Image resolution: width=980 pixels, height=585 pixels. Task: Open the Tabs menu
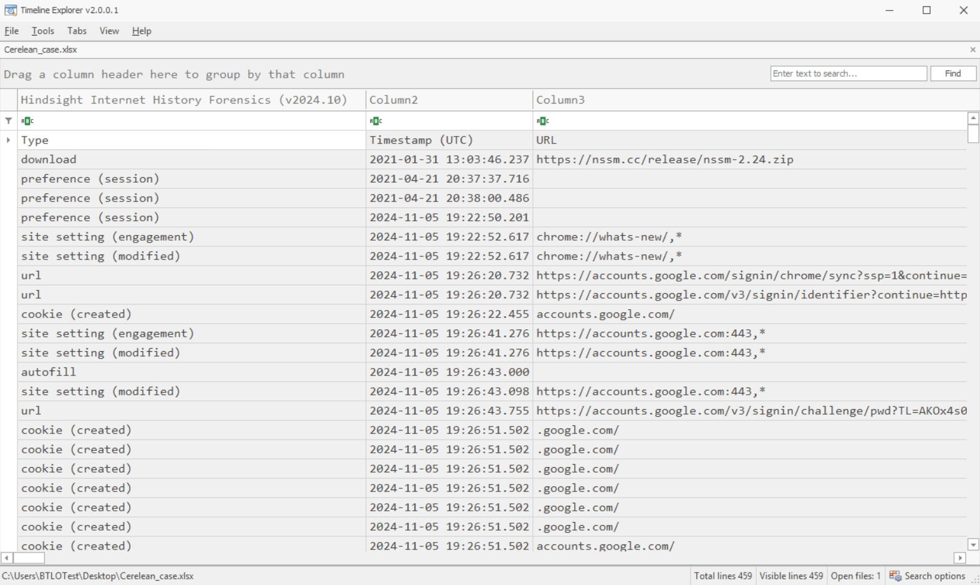[77, 31]
